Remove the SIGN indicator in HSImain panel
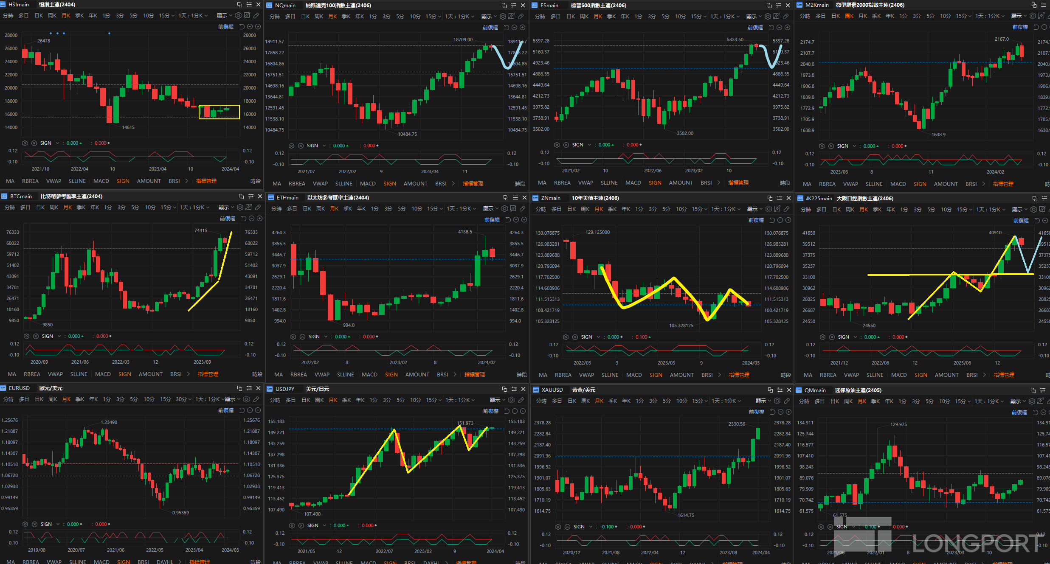The width and height of the screenshot is (1050, 564). coord(34,143)
